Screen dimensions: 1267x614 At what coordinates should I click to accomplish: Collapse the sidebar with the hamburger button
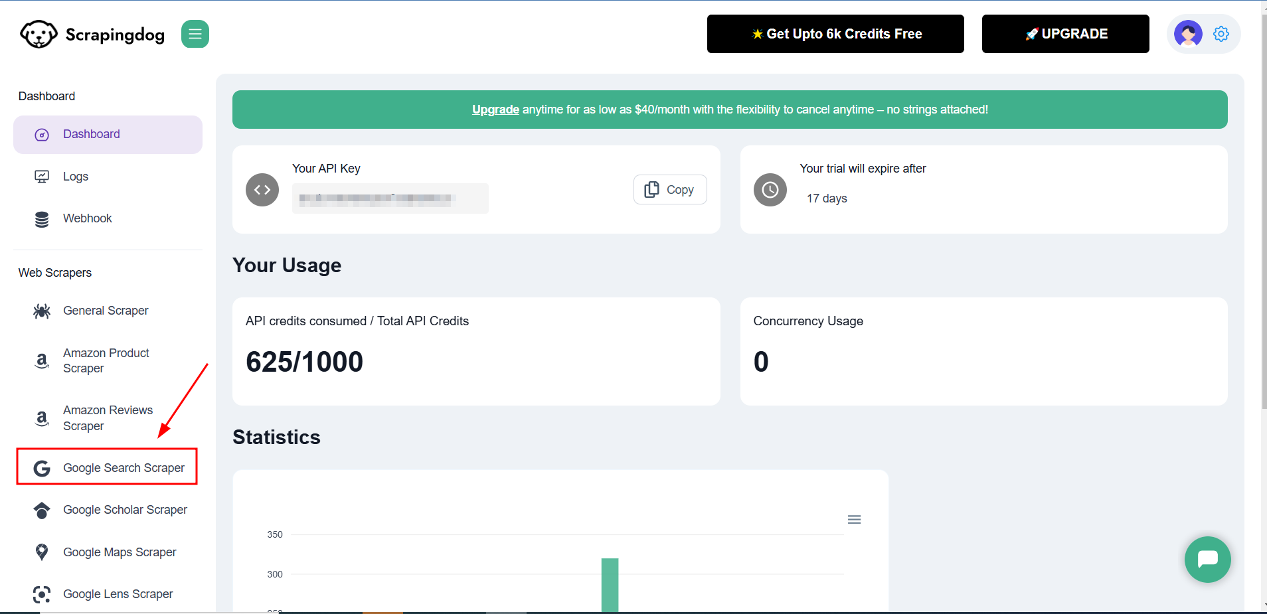click(x=195, y=34)
